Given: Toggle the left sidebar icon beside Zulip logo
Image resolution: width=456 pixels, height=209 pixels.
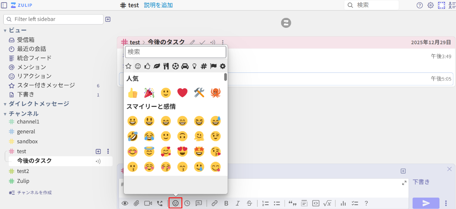Looking at the screenshot, I should (4, 5).
